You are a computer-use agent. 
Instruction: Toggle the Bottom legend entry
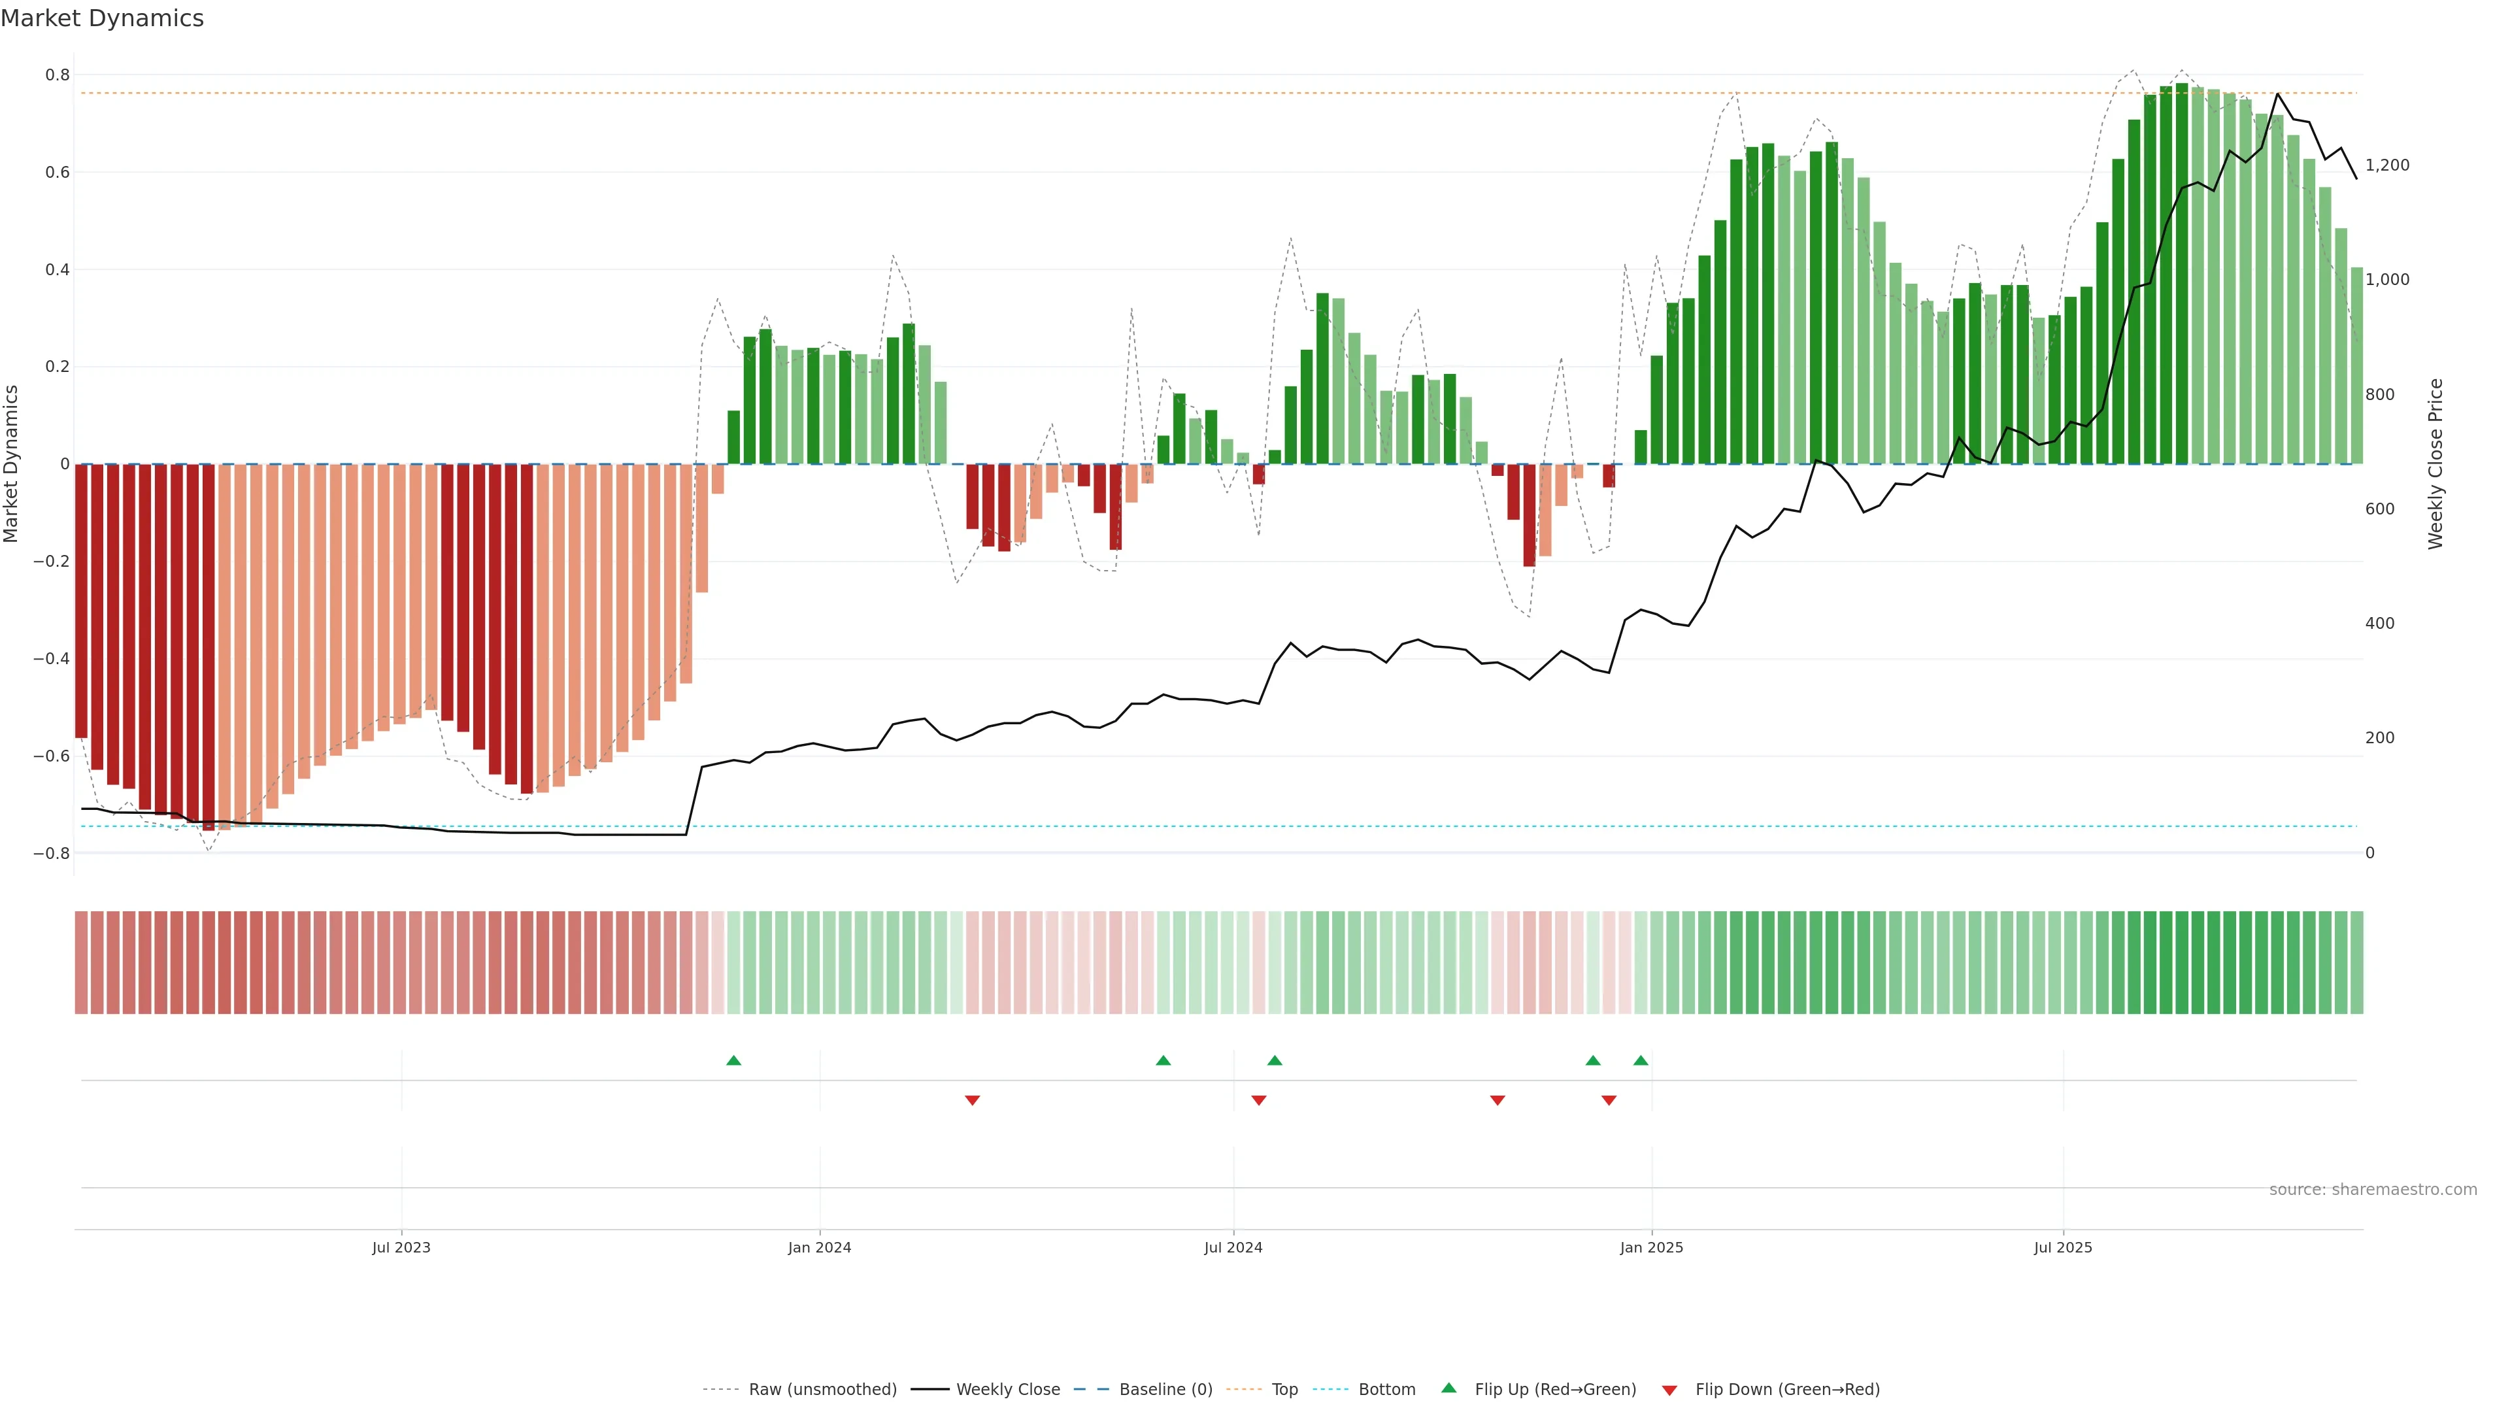[1386, 1390]
